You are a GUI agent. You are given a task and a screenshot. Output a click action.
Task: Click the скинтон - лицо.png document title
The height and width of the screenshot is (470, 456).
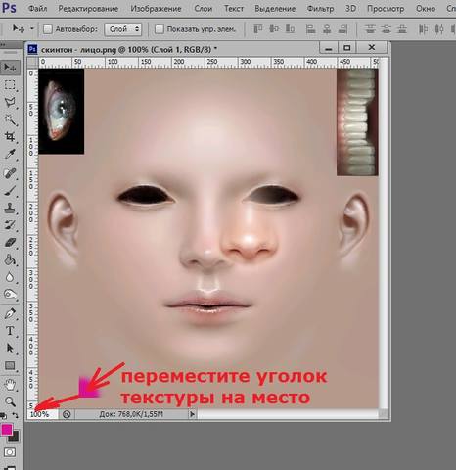point(129,50)
